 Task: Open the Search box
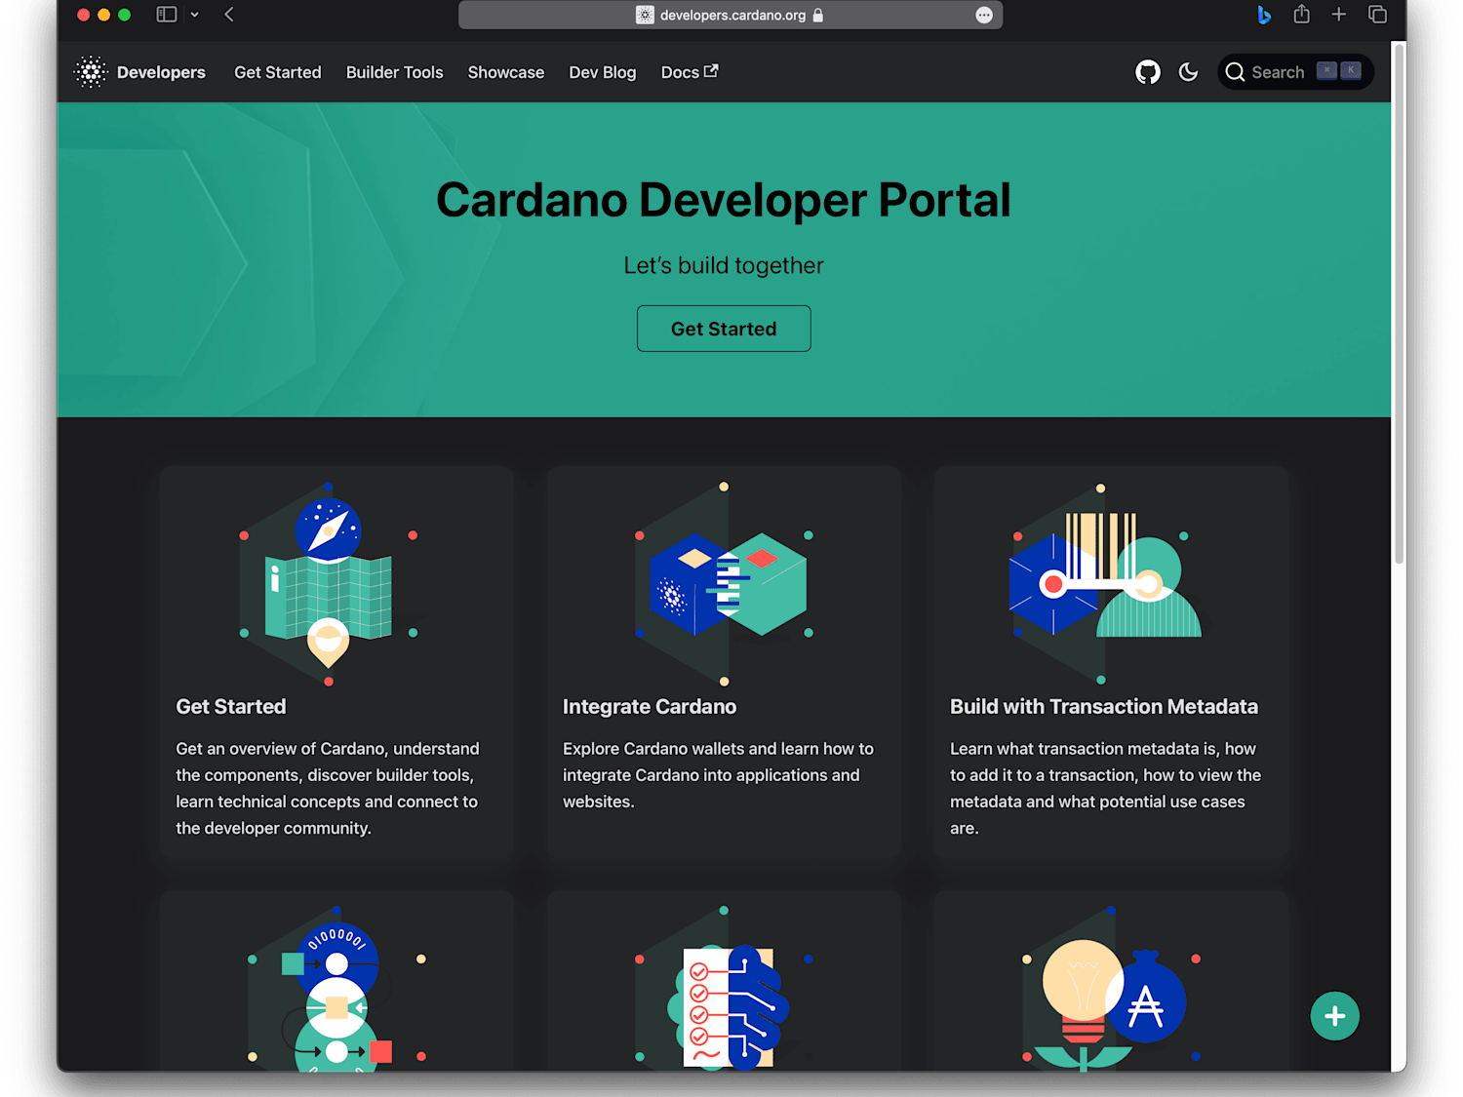[1295, 72]
